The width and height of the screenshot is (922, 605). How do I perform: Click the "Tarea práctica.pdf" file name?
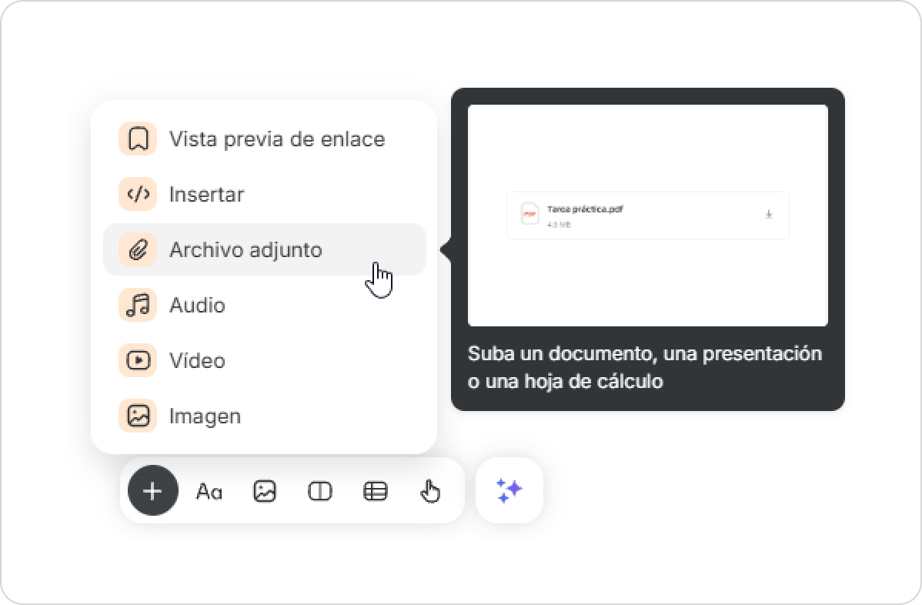(584, 209)
